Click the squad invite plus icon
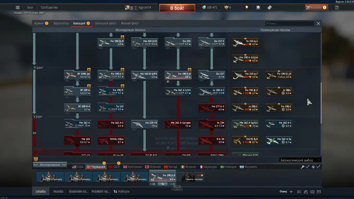The height and width of the screenshot is (199, 354). click(x=291, y=192)
